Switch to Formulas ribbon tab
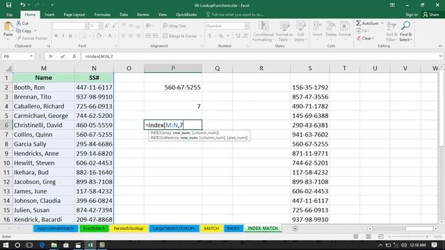 click(102, 15)
